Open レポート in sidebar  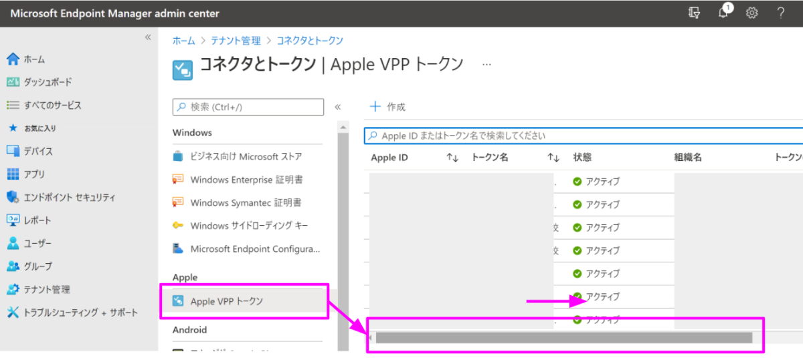tap(37, 220)
